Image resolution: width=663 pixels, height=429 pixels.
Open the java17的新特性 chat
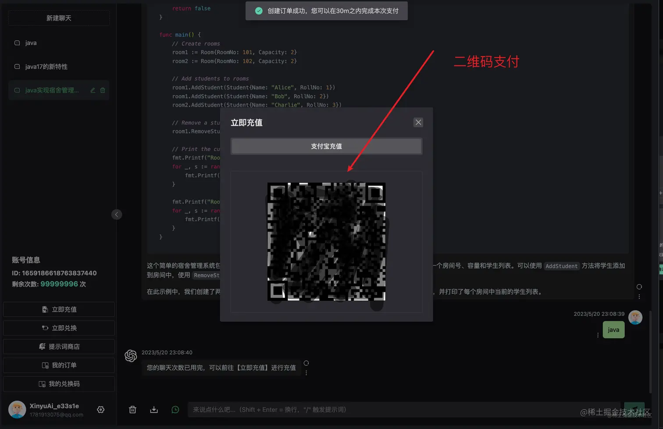coord(59,67)
